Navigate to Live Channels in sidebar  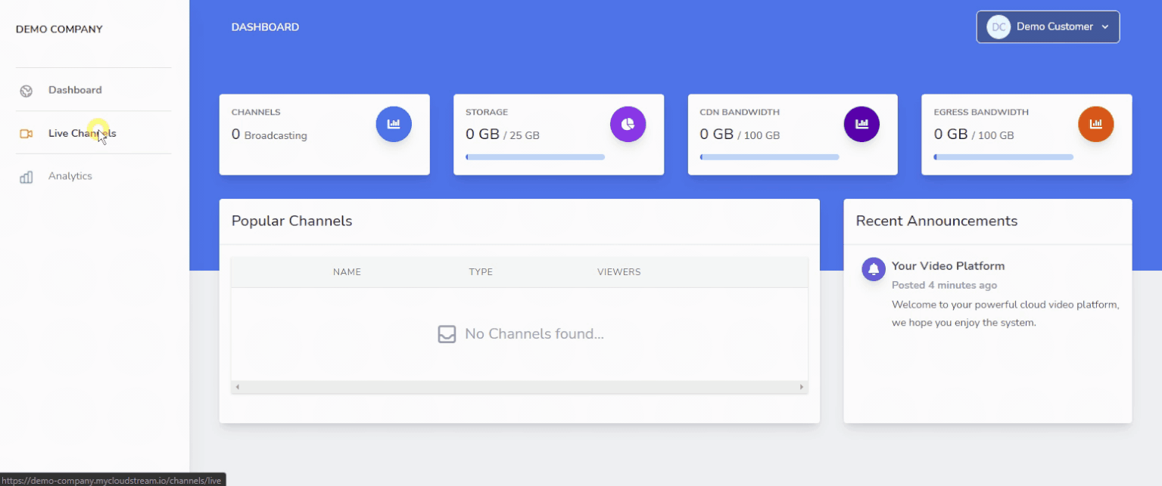[81, 132]
